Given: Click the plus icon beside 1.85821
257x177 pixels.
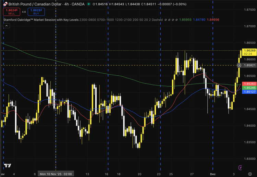Looking at the screenshot, I should point(240,65).
